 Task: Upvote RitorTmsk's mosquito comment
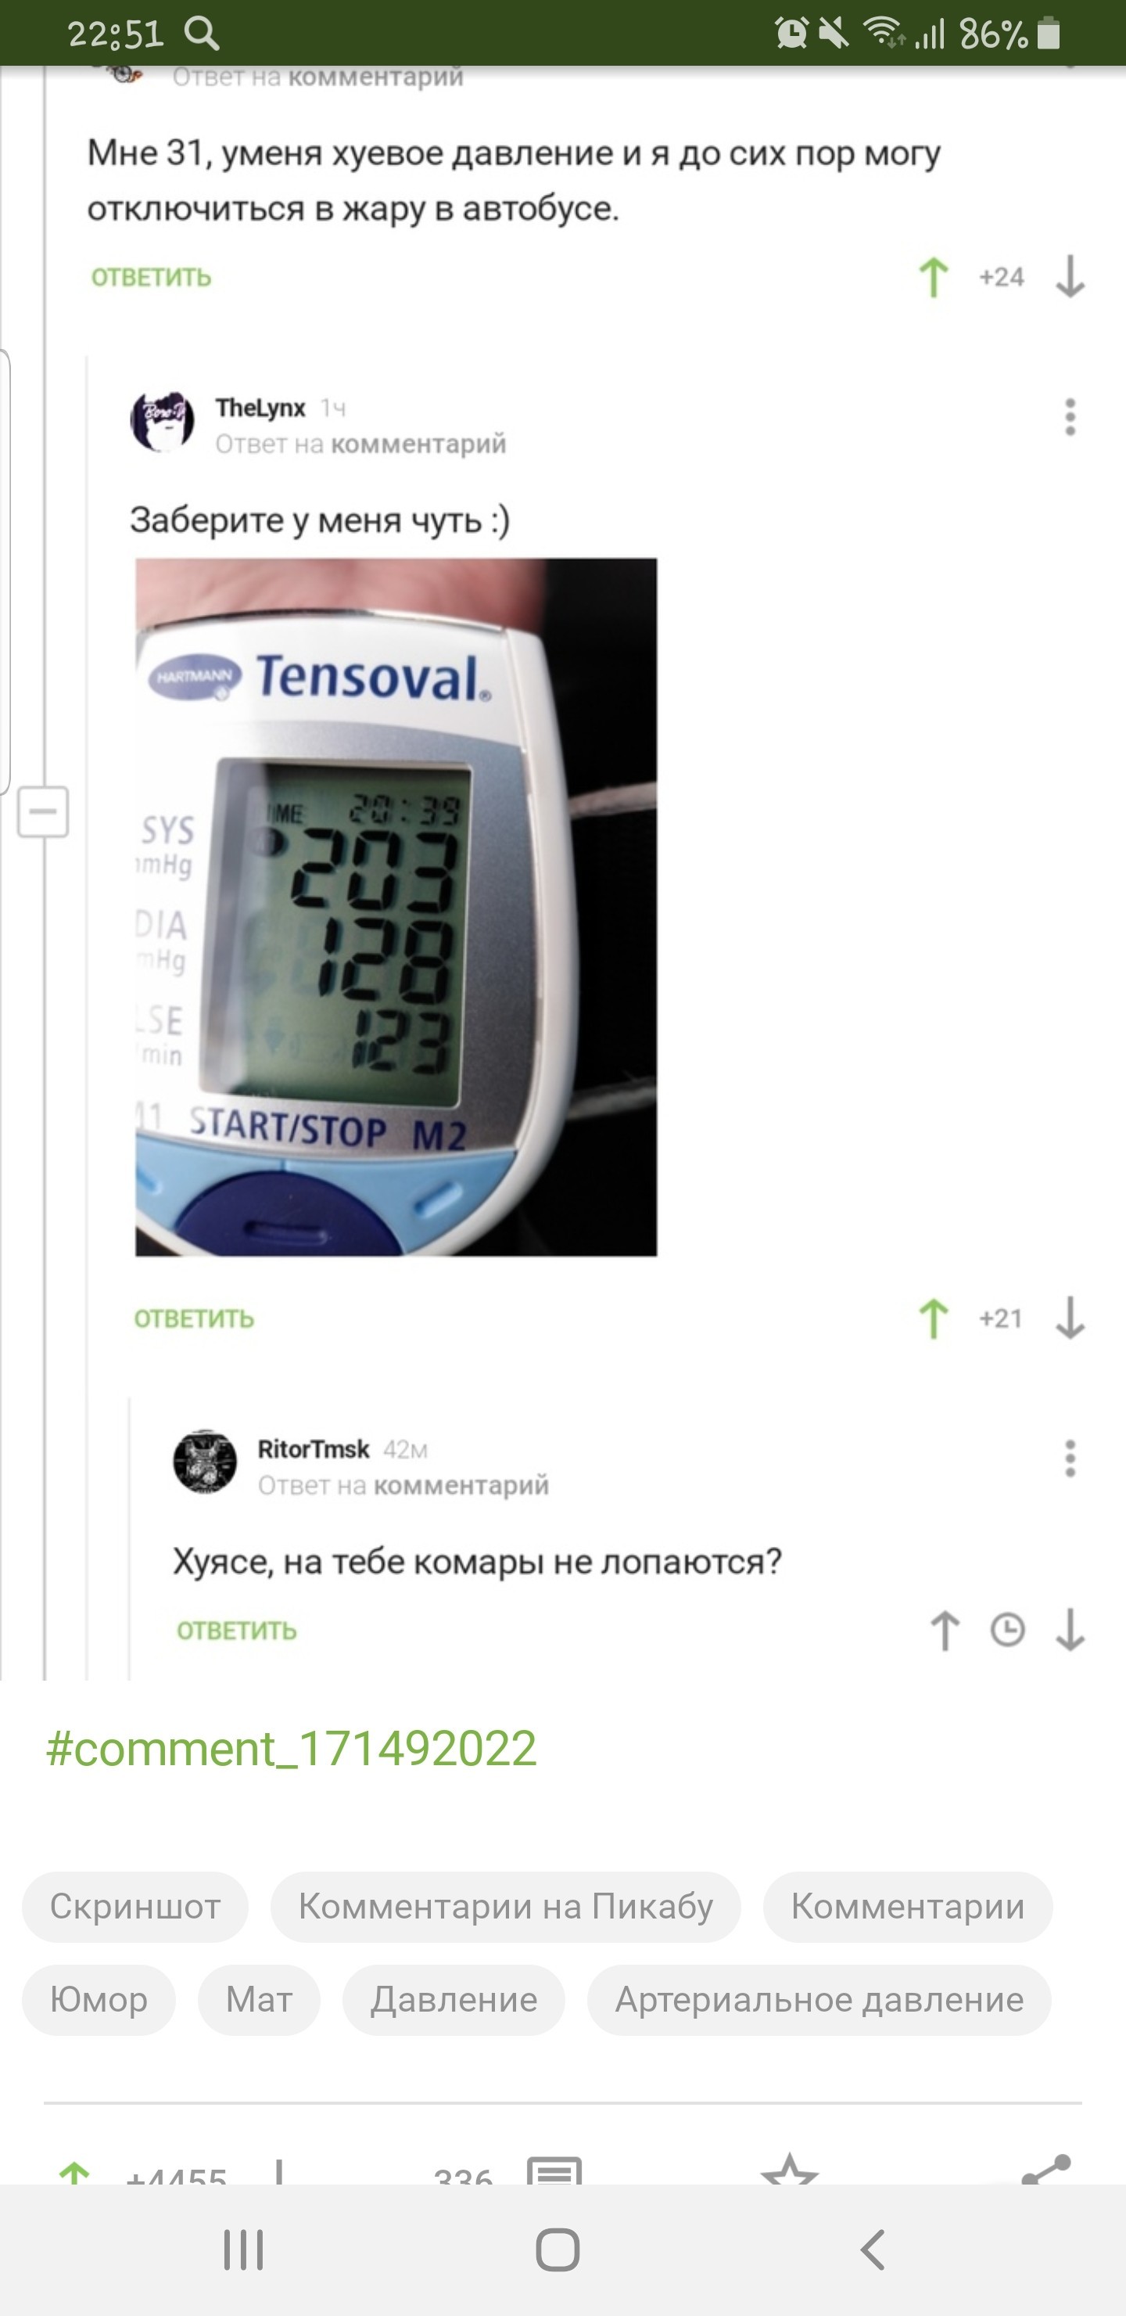click(945, 1630)
